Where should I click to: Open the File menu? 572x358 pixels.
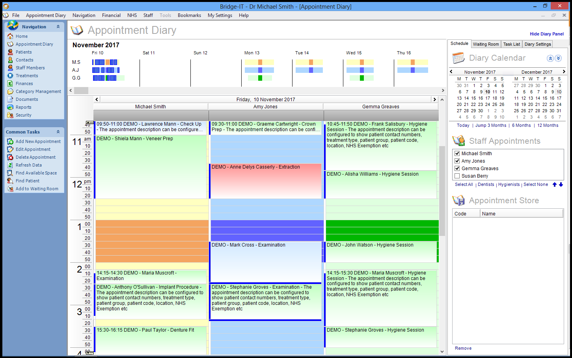16,15
